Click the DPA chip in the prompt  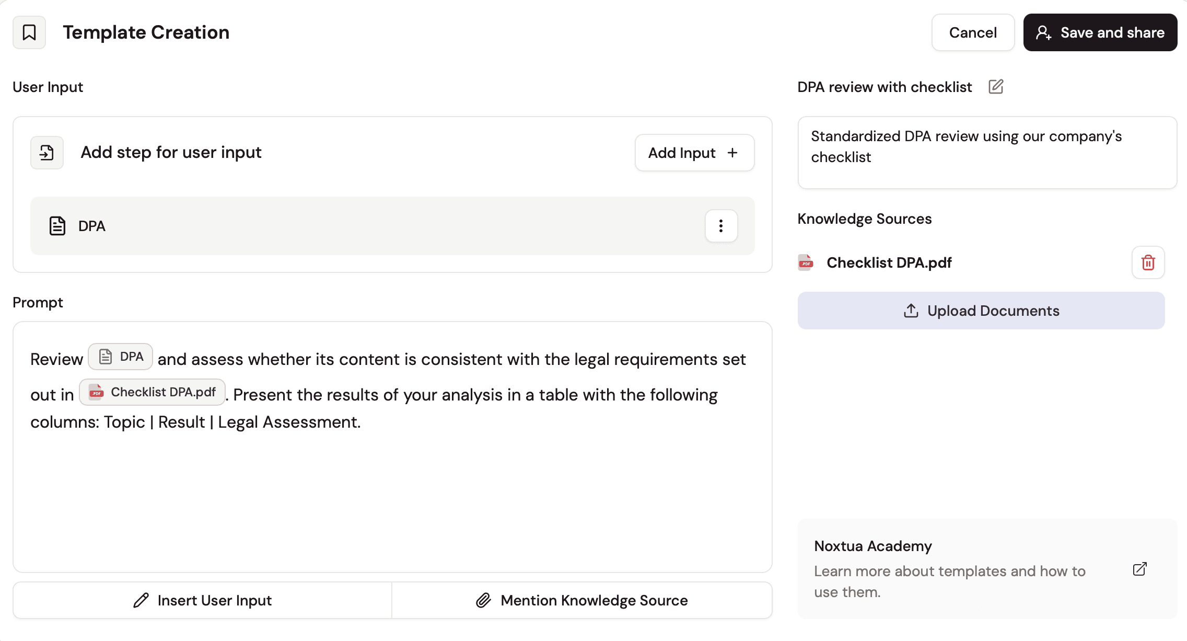click(121, 357)
